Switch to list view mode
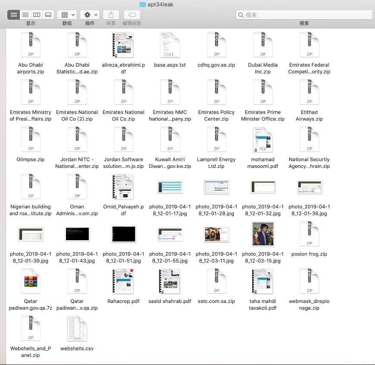Screen dimensions: 375x365 (x=25, y=15)
